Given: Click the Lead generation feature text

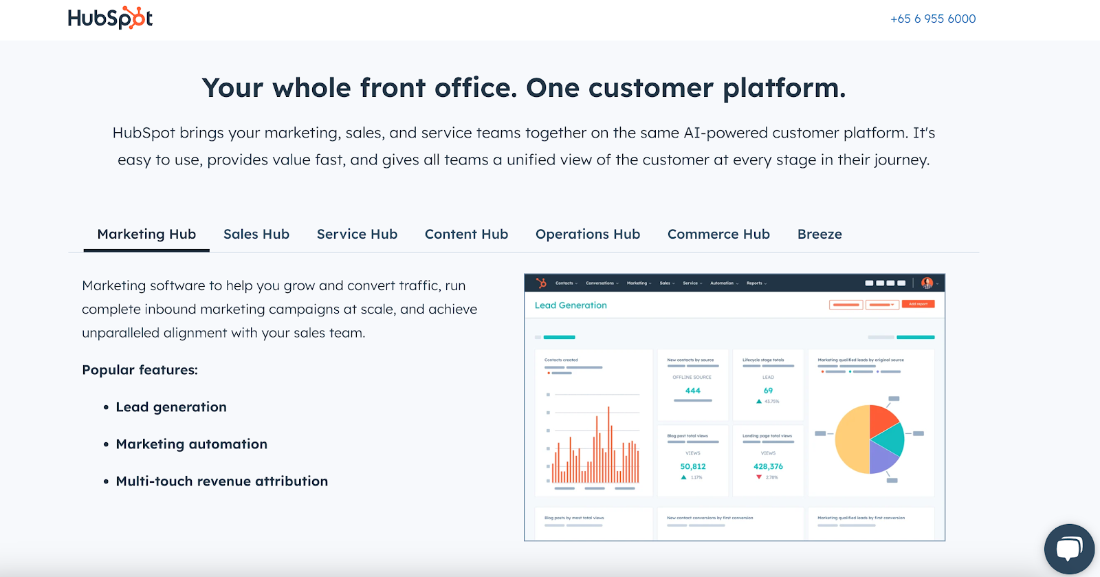Looking at the screenshot, I should [171, 407].
